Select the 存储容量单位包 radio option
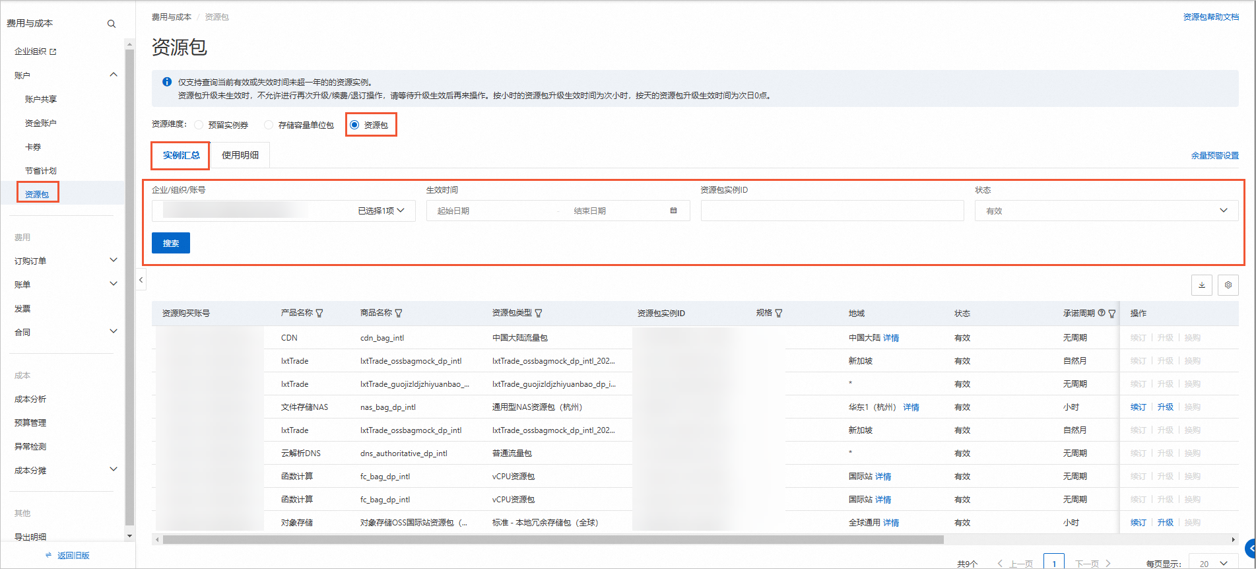Screen dimensions: 1256x569 268,125
